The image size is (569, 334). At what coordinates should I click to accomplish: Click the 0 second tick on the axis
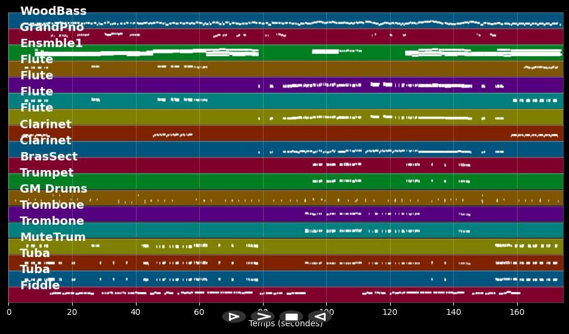(9, 312)
